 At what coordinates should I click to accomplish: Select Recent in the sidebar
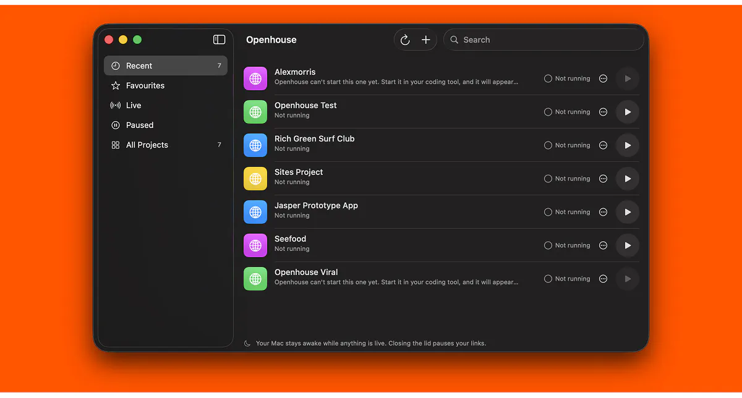click(166, 66)
